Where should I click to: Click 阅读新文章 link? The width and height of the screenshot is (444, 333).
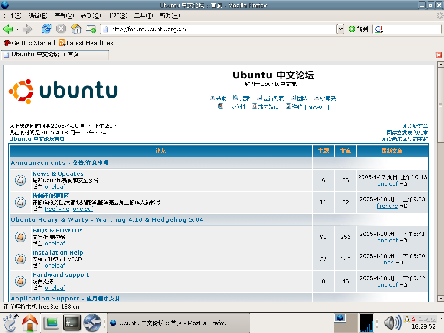(x=415, y=126)
